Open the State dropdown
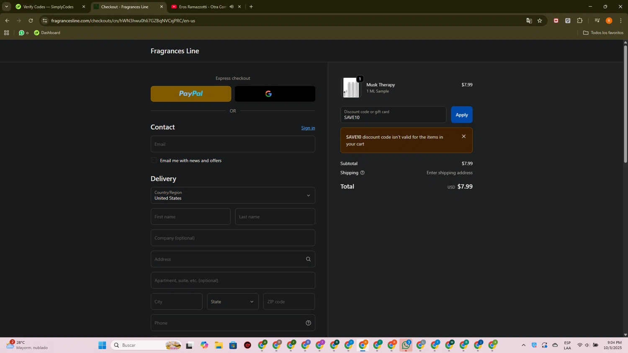 (x=233, y=302)
